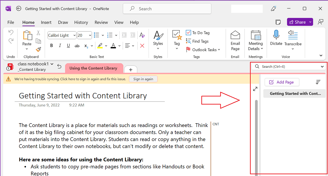Open font color dropdown arrow
The width and height of the screenshot is (328, 176).
[120, 46]
